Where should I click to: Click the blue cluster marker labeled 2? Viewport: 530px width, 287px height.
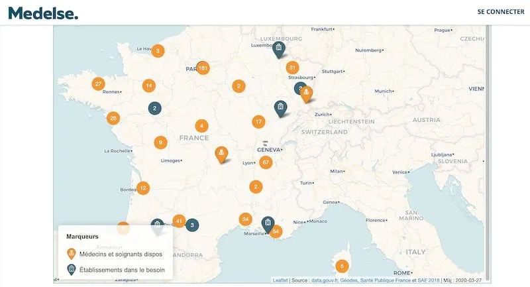(154, 108)
